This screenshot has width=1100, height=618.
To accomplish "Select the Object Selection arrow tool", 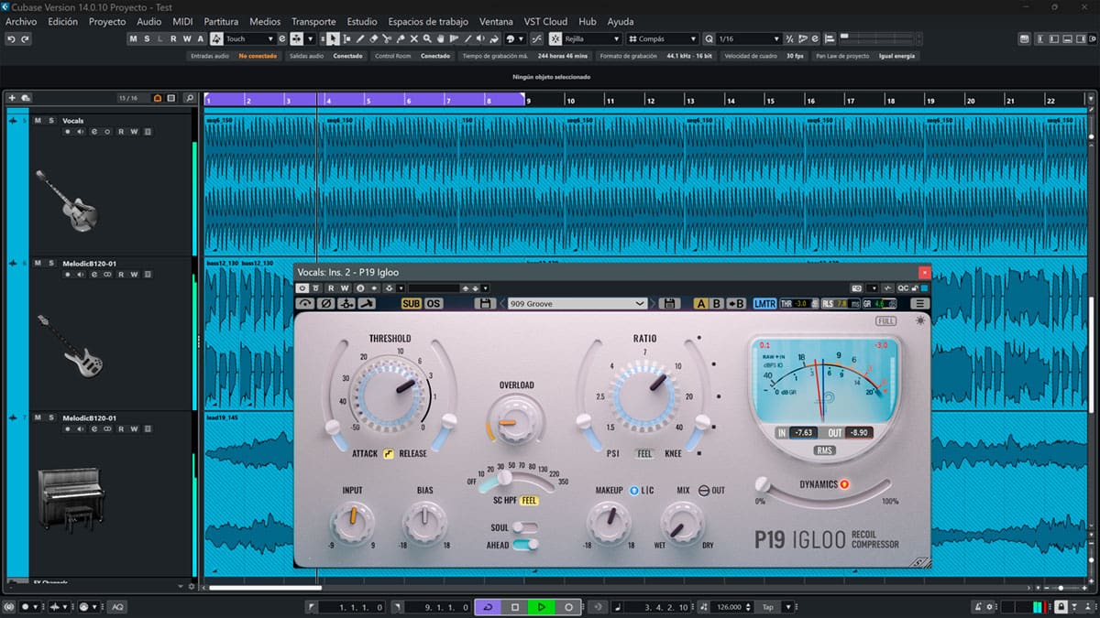I will [332, 39].
